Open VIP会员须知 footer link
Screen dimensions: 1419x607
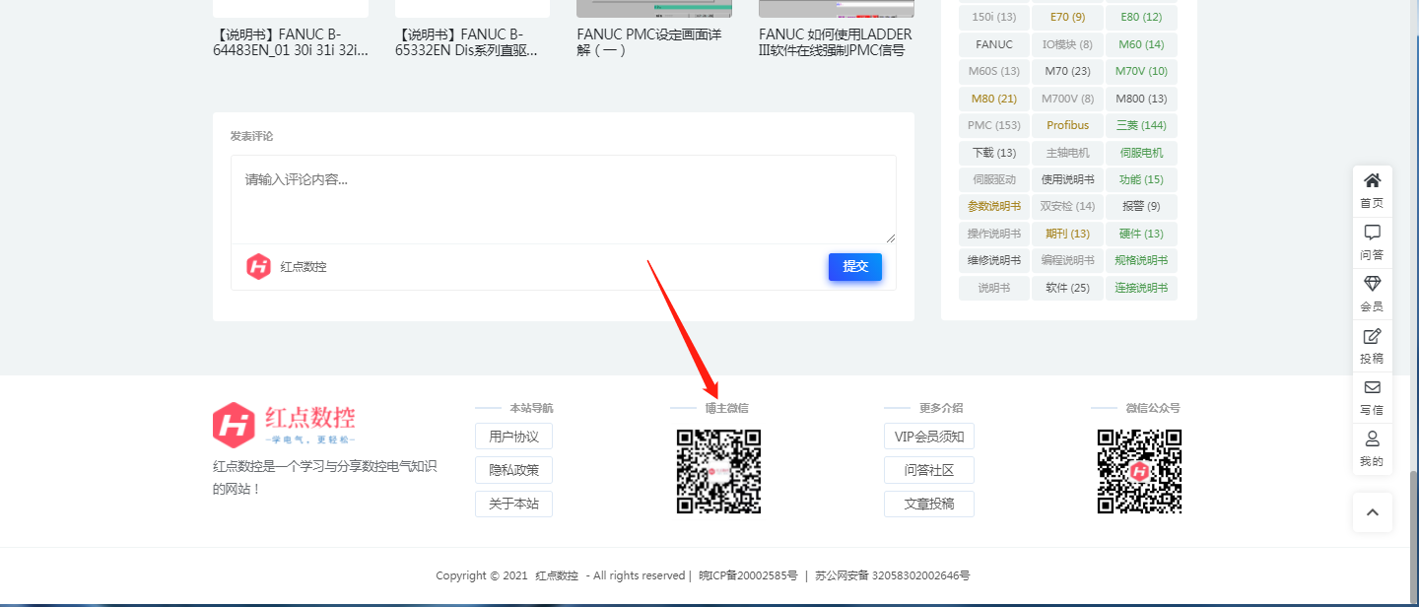tap(929, 437)
